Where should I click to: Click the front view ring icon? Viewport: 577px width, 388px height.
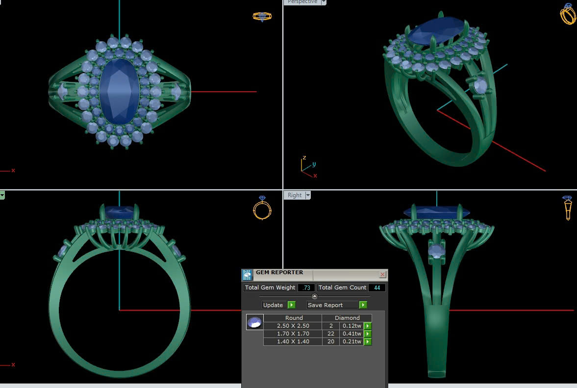pos(262,208)
